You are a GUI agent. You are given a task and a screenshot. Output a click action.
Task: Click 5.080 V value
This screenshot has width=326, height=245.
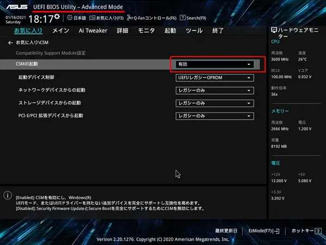click(305, 181)
